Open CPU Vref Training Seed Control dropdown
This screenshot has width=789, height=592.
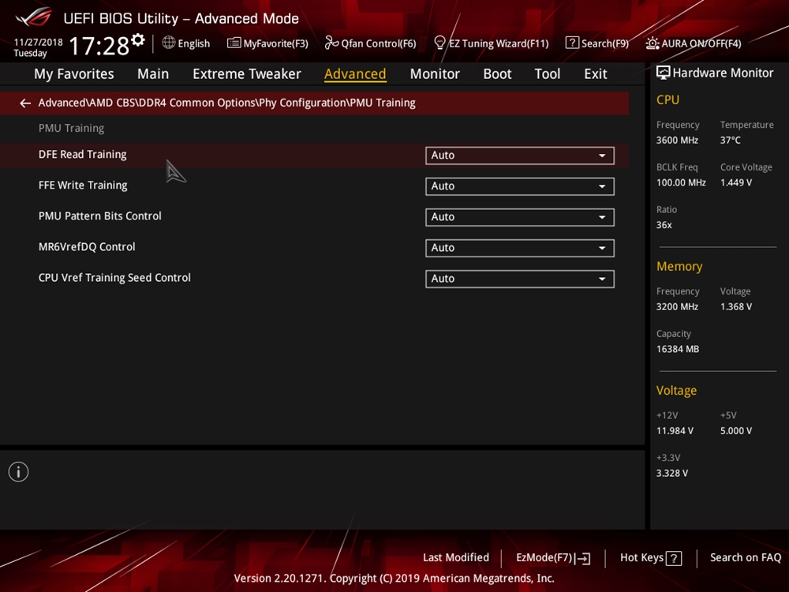tap(520, 279)
